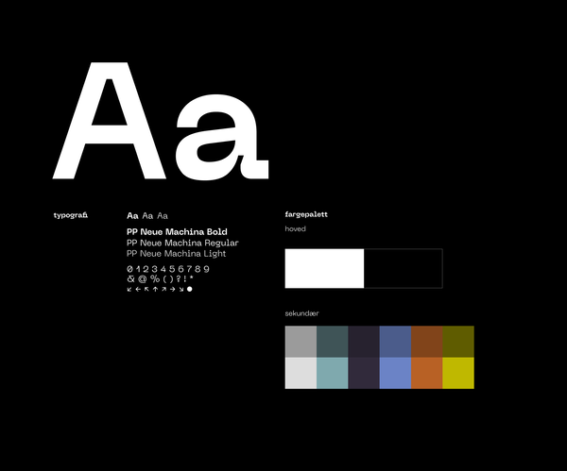The height and width of the screenshot is (471, 567).
Task: Click "PP Neue Machina Regular" text
Action: (x=182, y=243)
